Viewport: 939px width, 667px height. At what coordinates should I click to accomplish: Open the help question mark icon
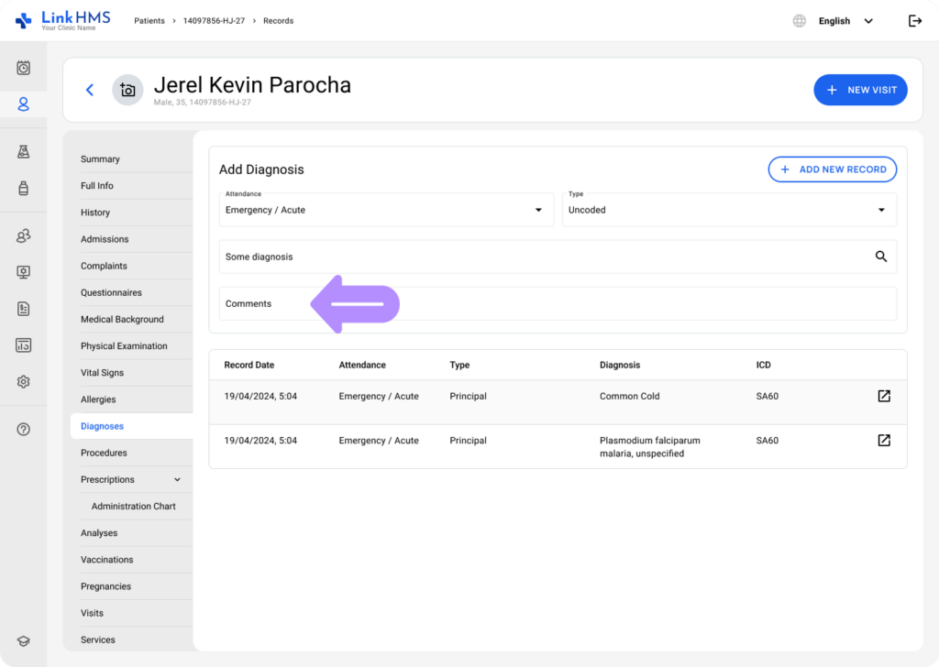point(23,428)
